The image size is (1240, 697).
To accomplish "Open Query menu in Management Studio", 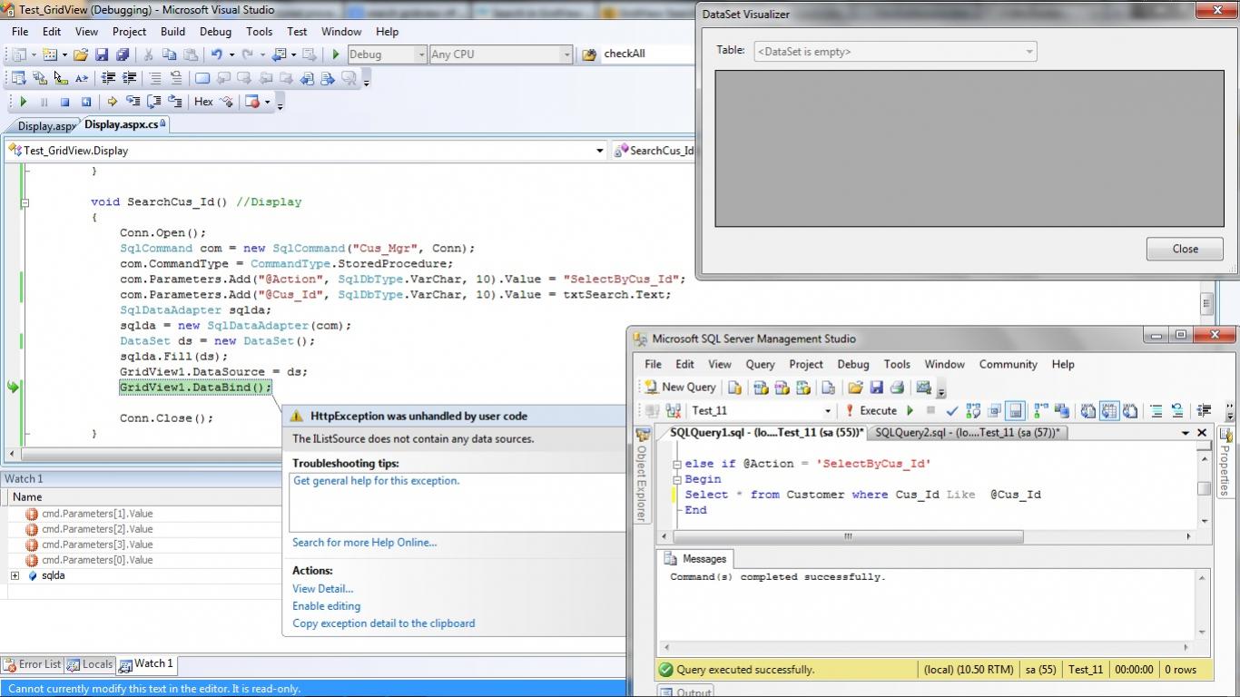I will pyautogui.click(x=760, y=365).
